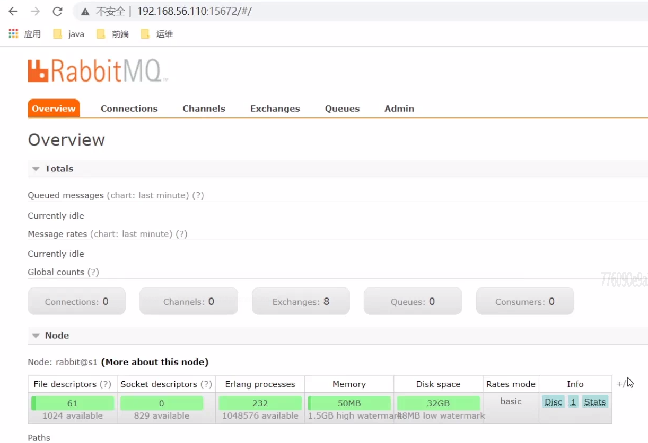Screen dimensions: 648x443
Task: Change Message rates chart range link
Action: 131,234
